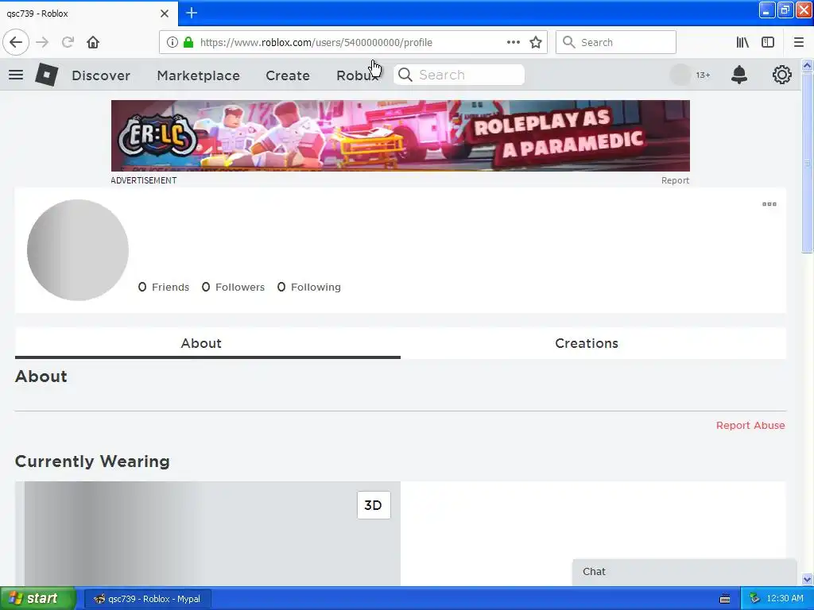The width and height of the screenshot is (814, 610).
Task: Click the browser forward arrow
Action: [43, 43]
